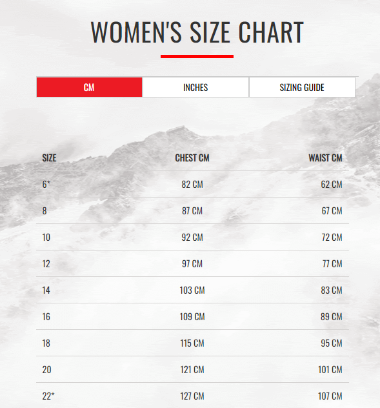
Task: Select the red CM tab
Action: (x=89, y=87)
